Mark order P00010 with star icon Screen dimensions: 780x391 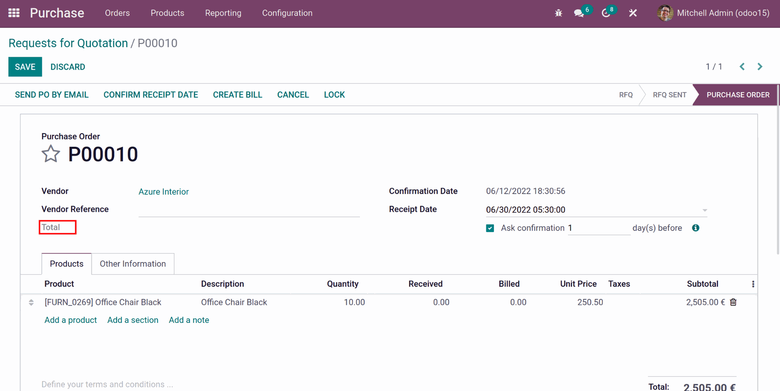coord(51,154)
